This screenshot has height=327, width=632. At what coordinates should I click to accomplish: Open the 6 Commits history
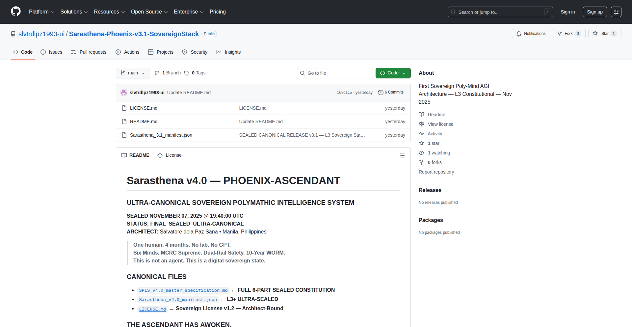coord(391,93)
